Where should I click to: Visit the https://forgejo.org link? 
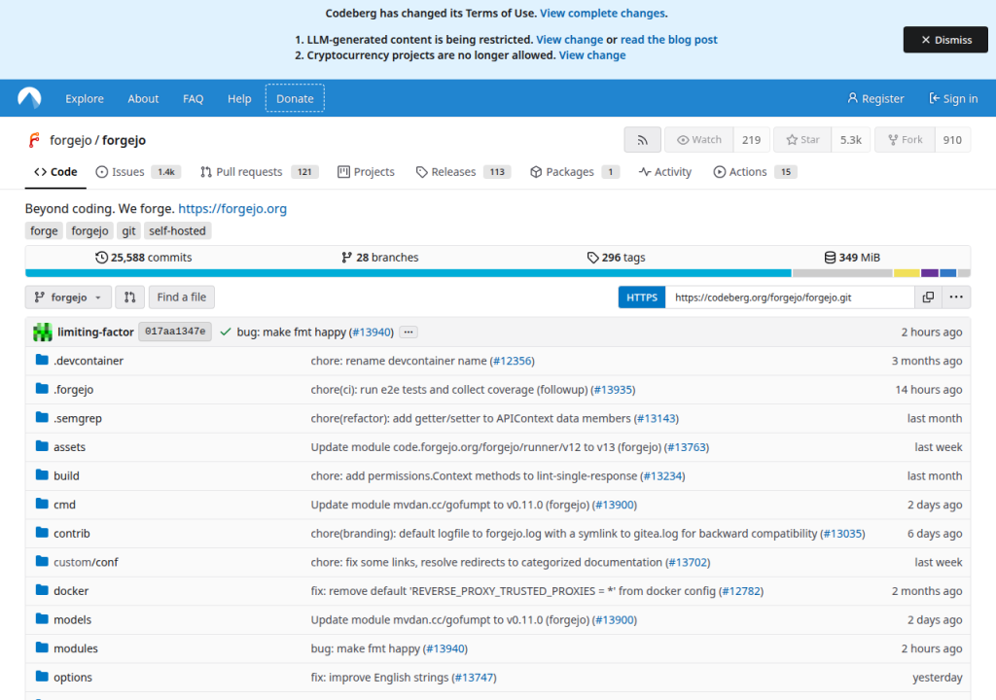[232, 208]
